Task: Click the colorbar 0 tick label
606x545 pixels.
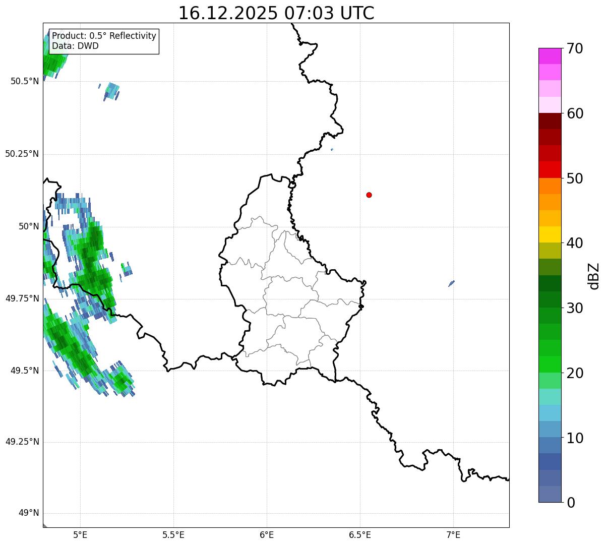Action: [571, 503]
